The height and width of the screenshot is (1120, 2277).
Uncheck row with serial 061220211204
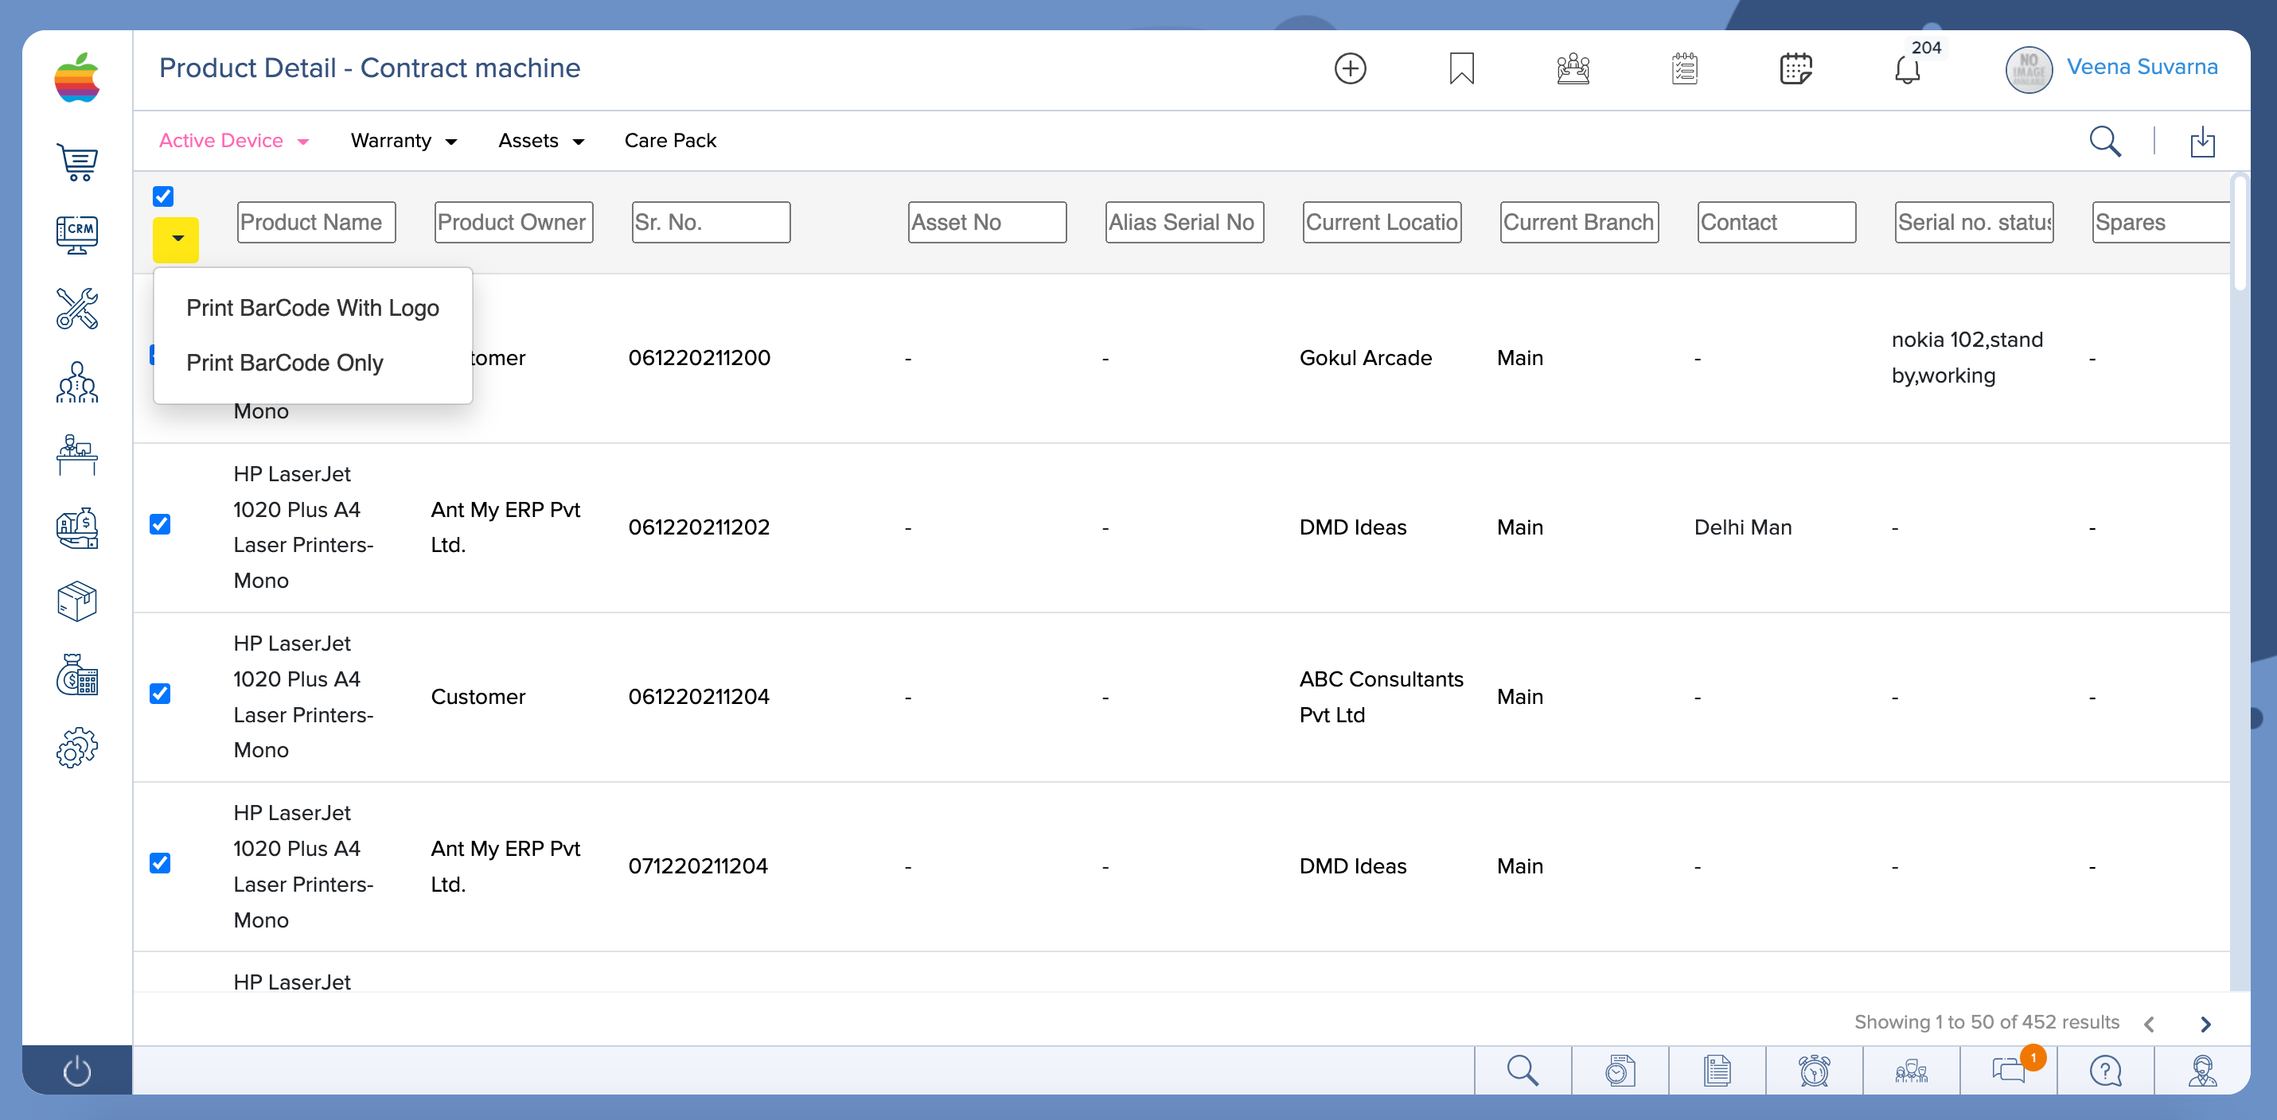[160, 694]
